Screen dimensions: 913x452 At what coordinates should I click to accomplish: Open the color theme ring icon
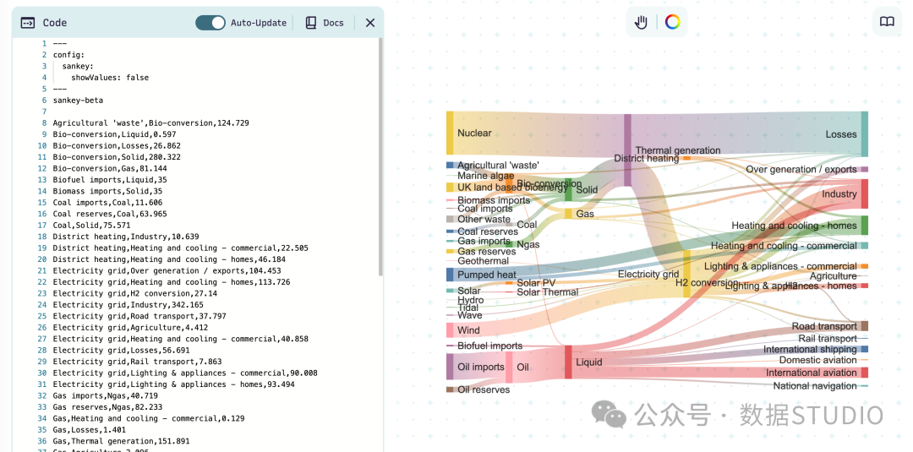coord(673,22)
